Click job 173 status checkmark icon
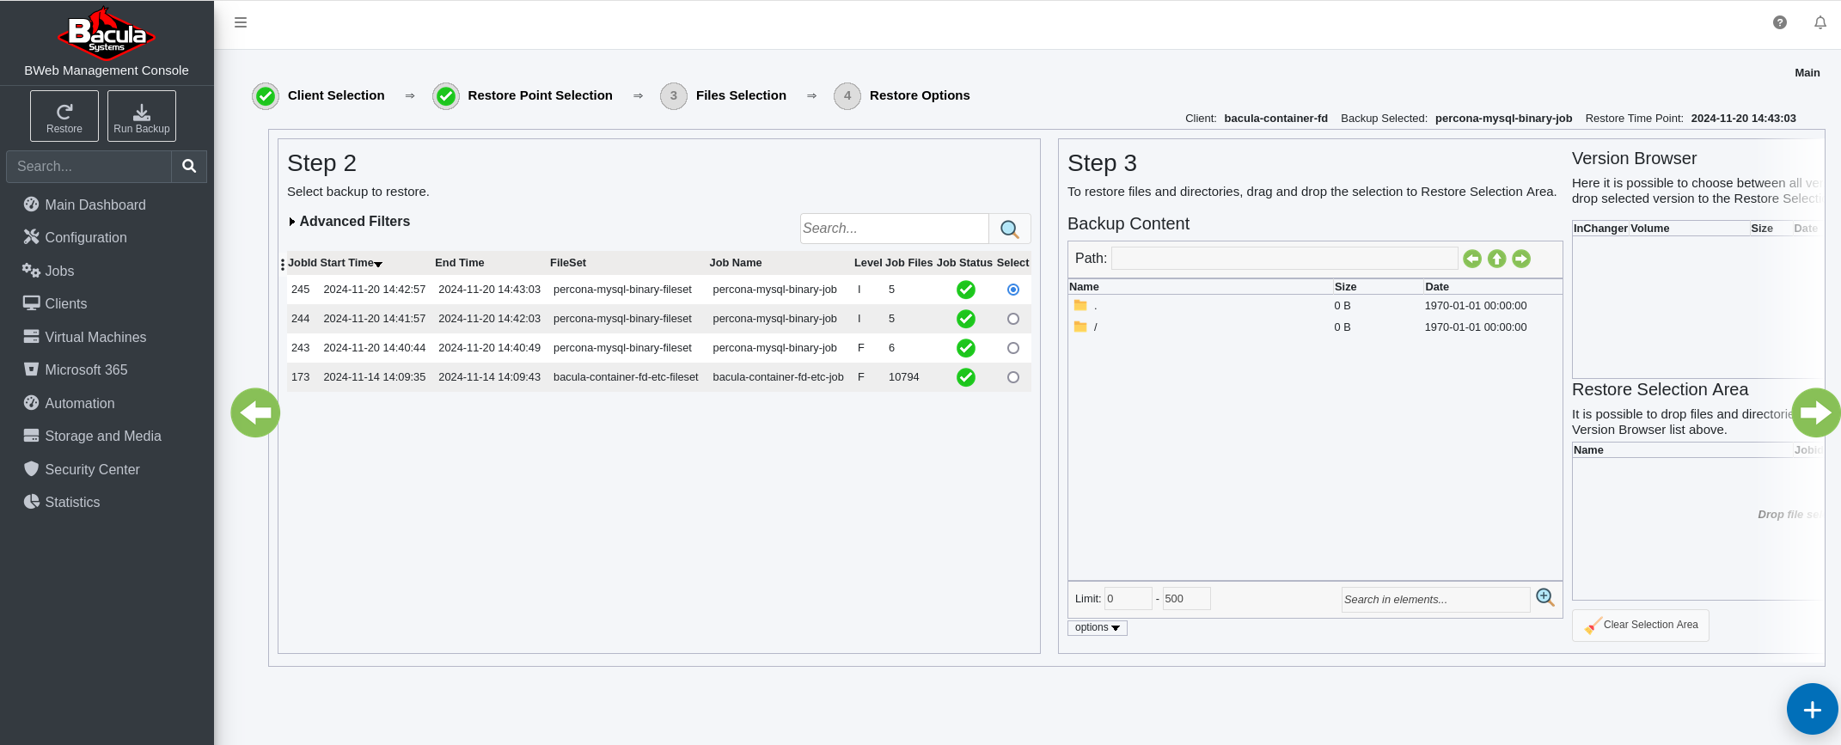1841x745 pixels. pos(966,377)
